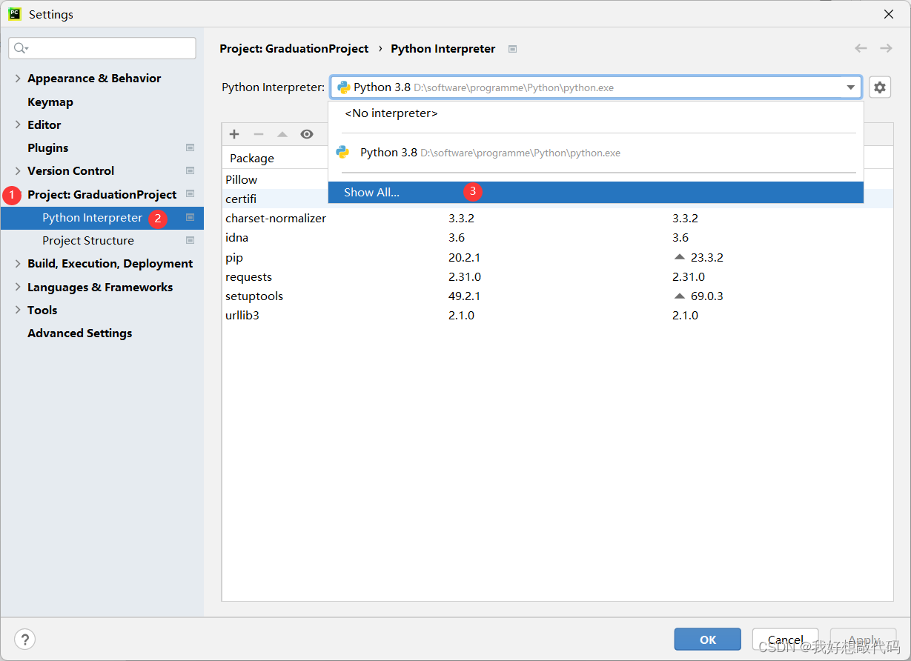
Task: Click the install package plus icon
Action: tap(234, 134)
